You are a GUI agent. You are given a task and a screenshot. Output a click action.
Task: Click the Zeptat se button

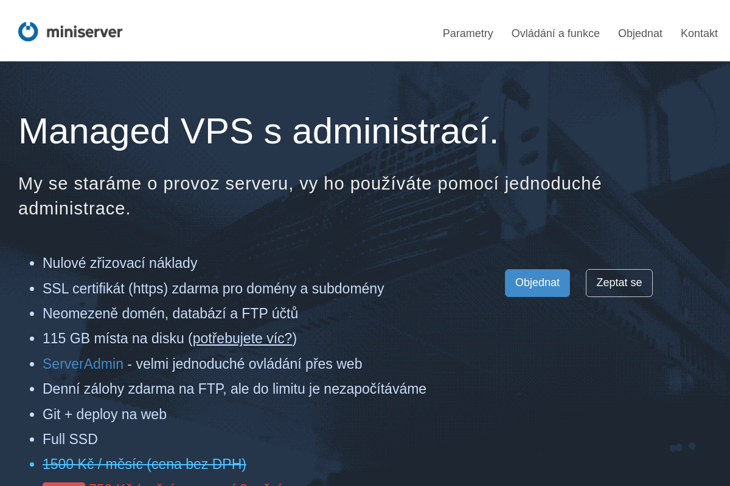coord(619,282)
